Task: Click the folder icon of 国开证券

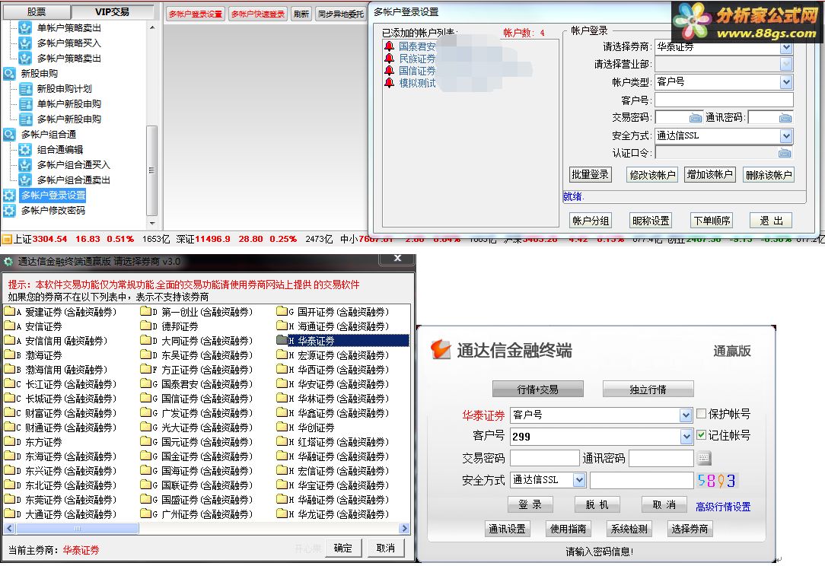Action: point(282,311)
